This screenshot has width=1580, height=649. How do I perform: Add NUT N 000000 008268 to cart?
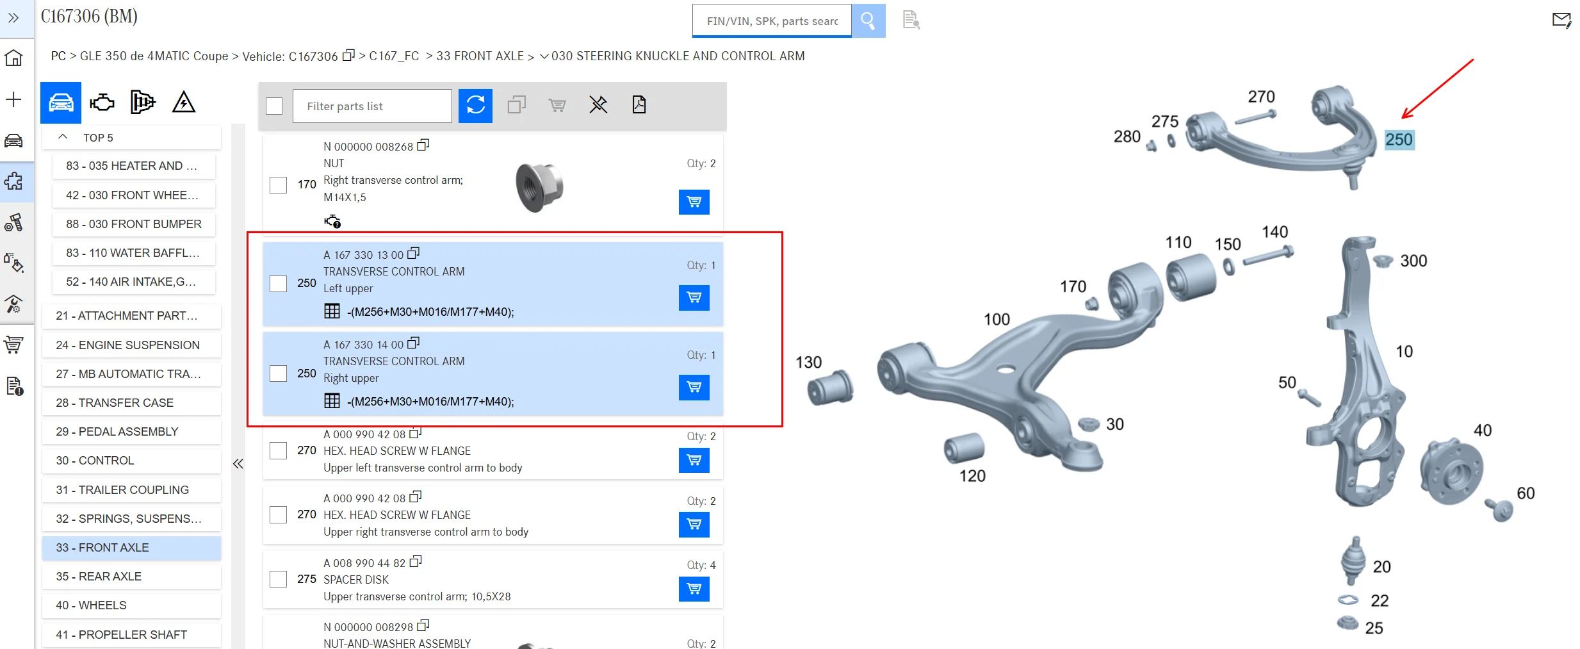pyautogui.click(x=694, y=202)
